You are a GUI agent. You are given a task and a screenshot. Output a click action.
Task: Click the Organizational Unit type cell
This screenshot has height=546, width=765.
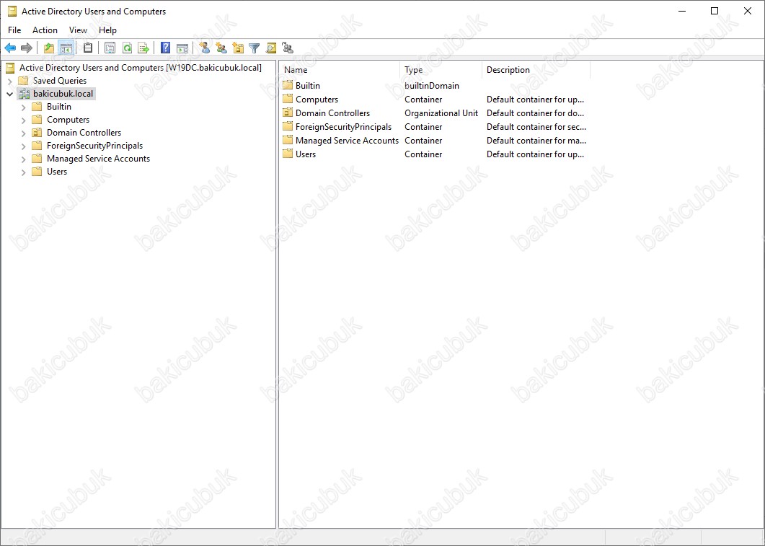click(441, 113)
